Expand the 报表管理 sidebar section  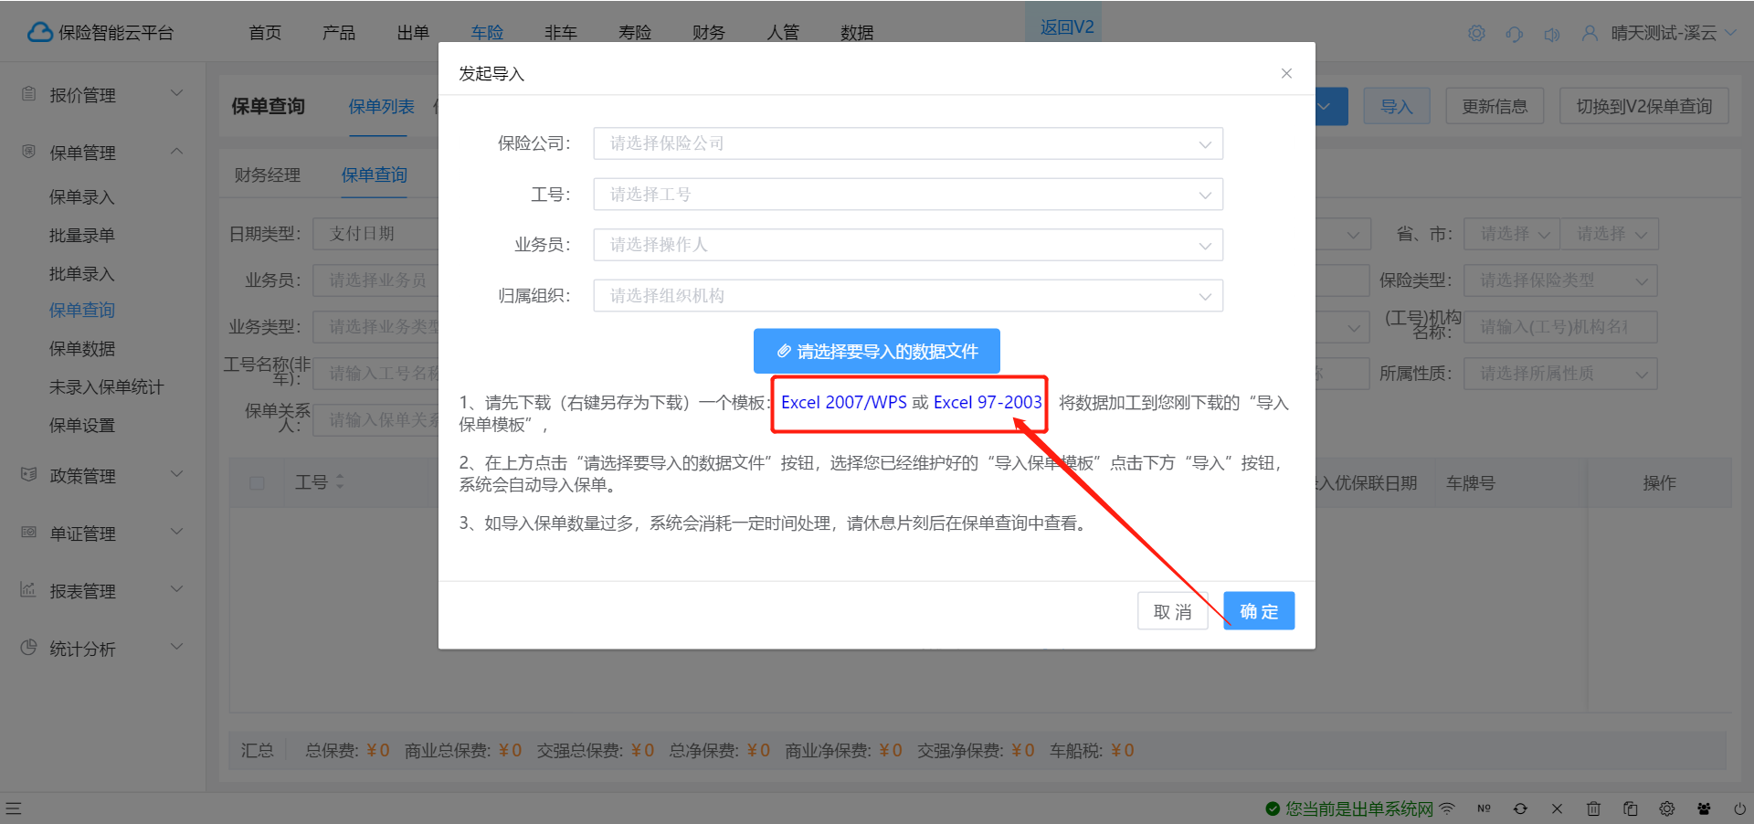pyautogui.click(x=177, y=589)
